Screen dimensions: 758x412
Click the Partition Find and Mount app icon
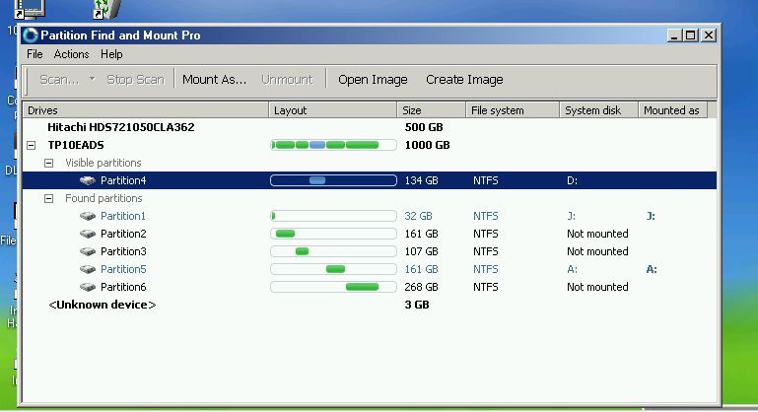pos(30,35)
